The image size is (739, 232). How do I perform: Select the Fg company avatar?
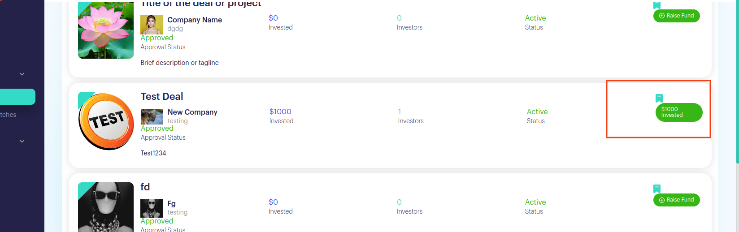tap(152, 208)
